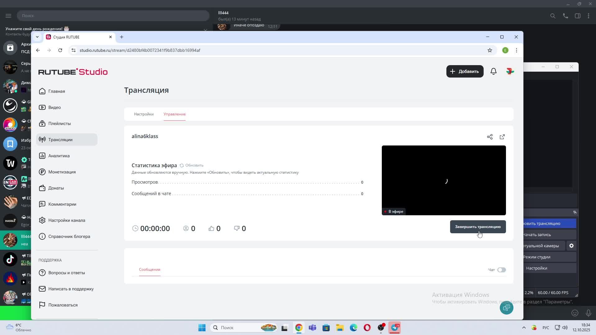This screenshot has width=596, height=335.
Task: Expand the Chrome tab search dropdown
Action: [x=37, y=37]
